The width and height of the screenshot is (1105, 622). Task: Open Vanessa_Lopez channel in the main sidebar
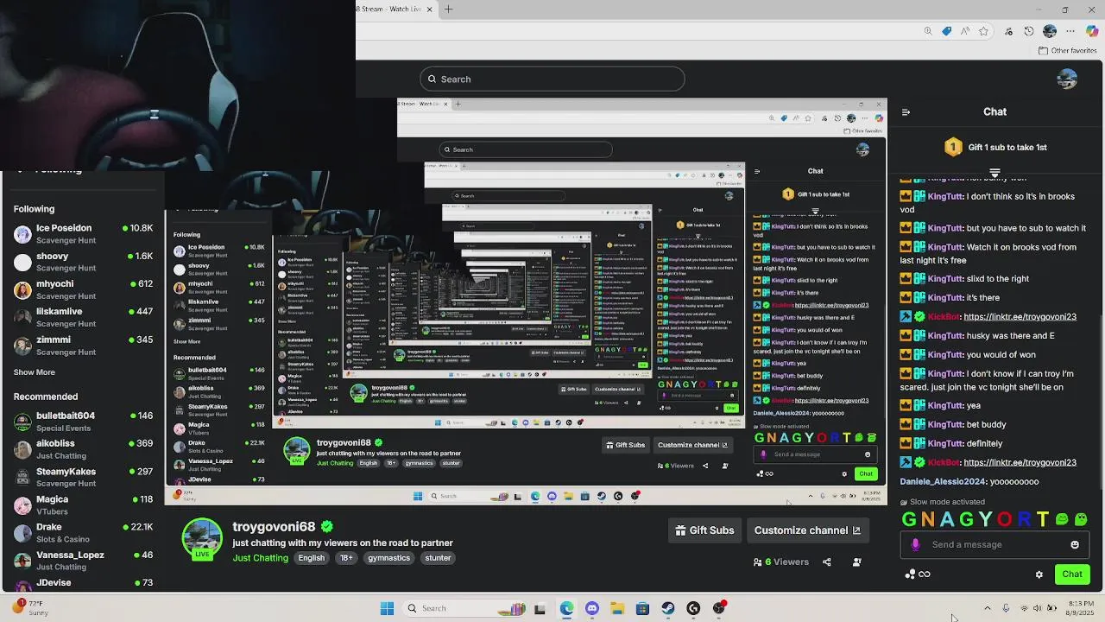tap(83, 561)
